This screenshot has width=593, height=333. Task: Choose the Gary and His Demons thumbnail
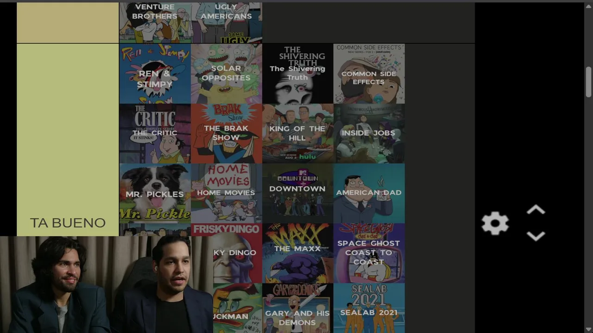pos(297,308)
